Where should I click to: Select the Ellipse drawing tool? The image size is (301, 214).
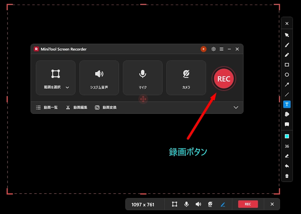[x=287, y=75]
